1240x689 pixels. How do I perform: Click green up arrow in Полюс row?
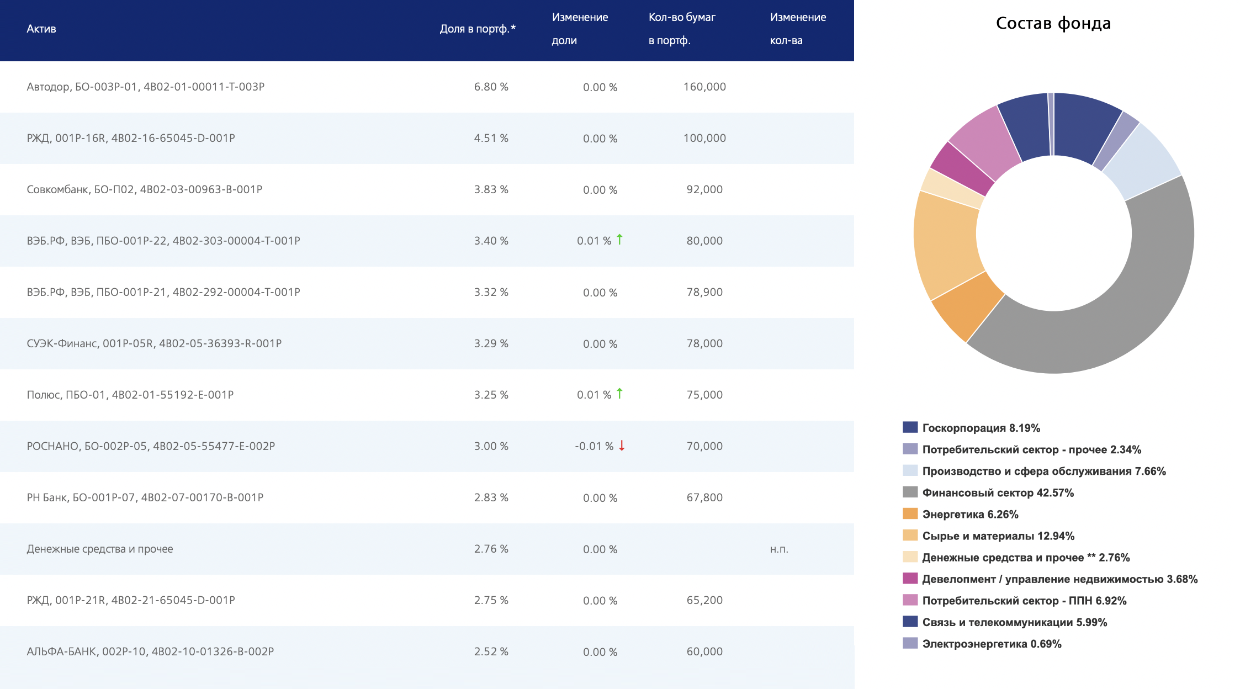coord(619,394)
